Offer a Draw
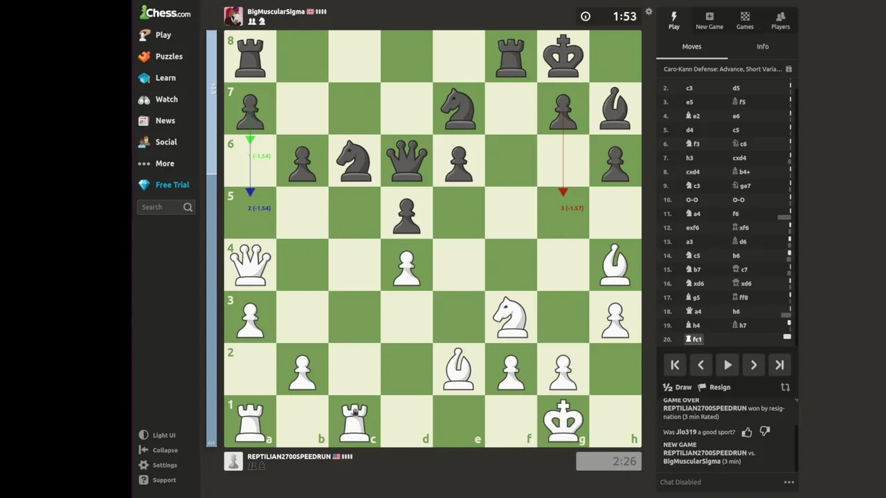886x498 pixels. (677, 387)
